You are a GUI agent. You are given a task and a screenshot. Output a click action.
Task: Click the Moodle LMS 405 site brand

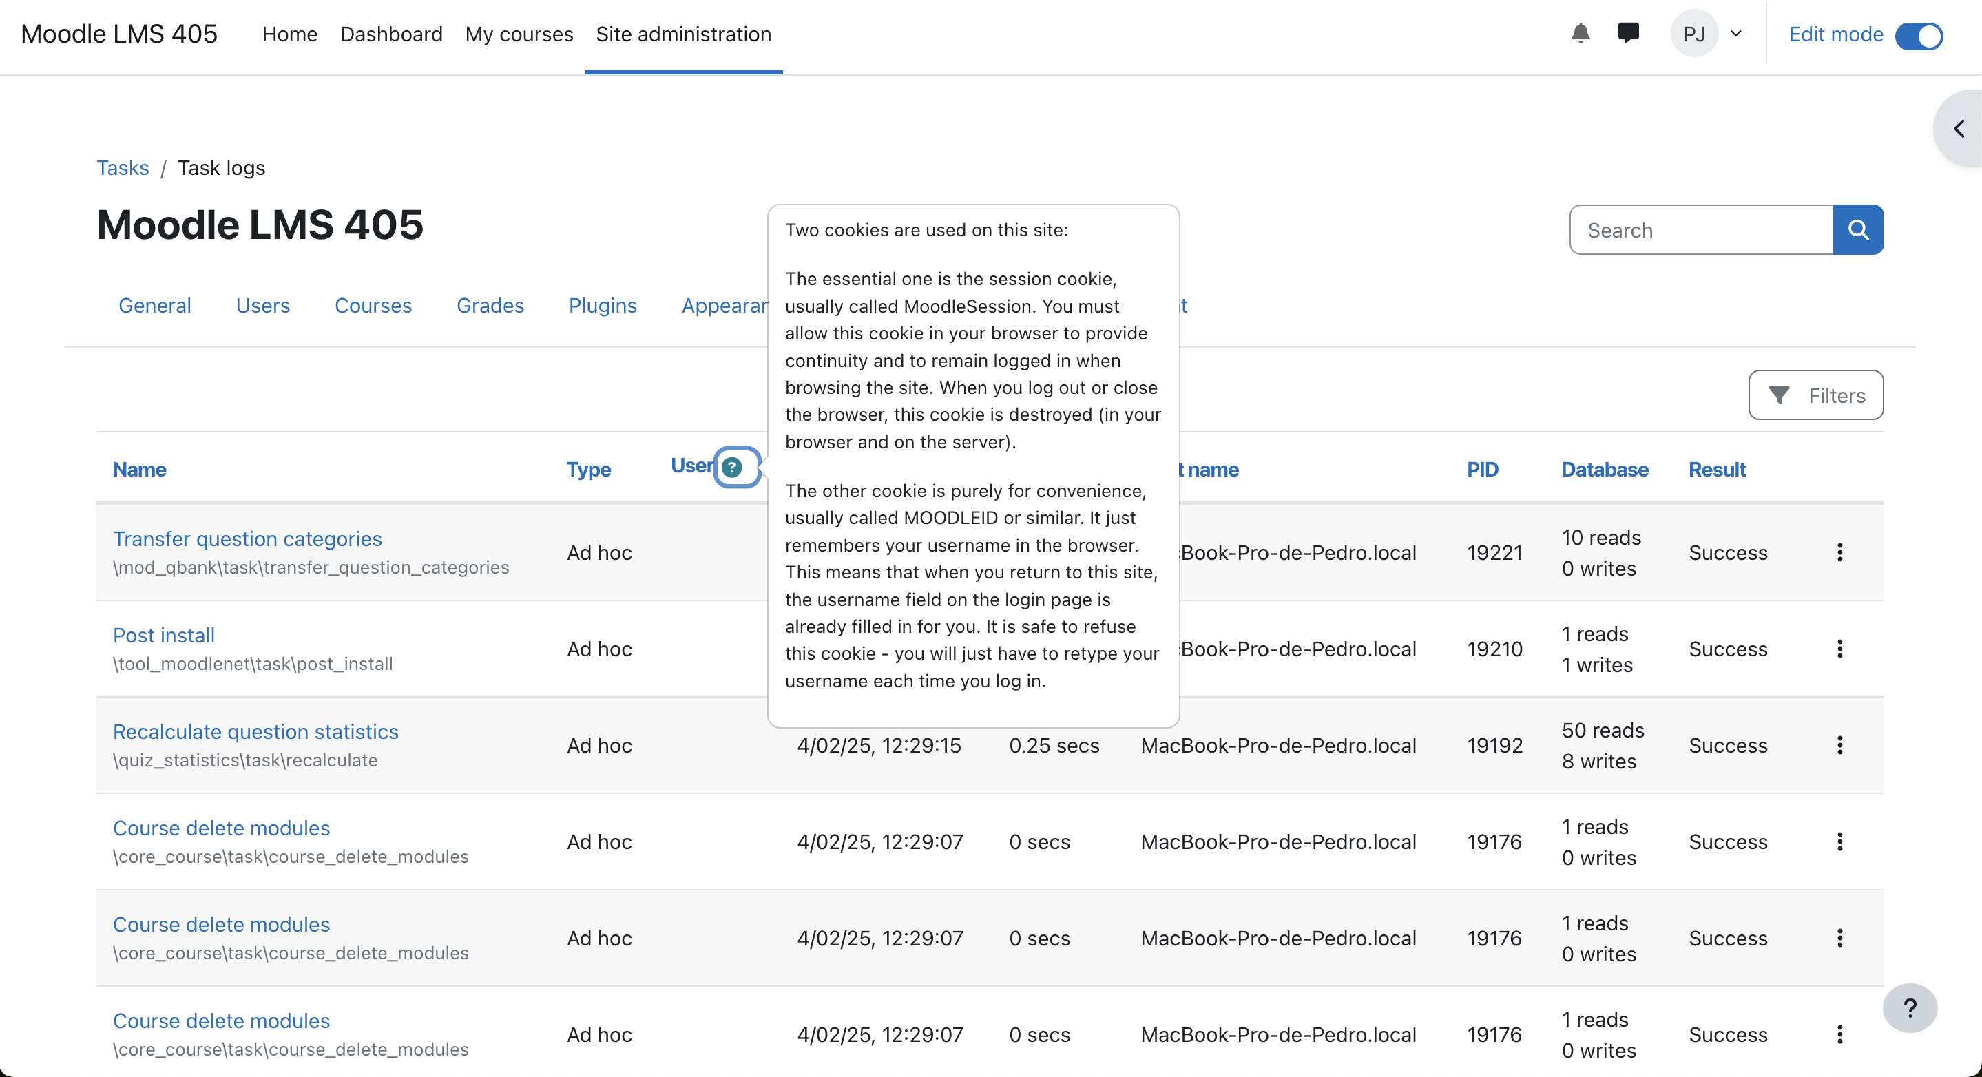click(119, 34)
